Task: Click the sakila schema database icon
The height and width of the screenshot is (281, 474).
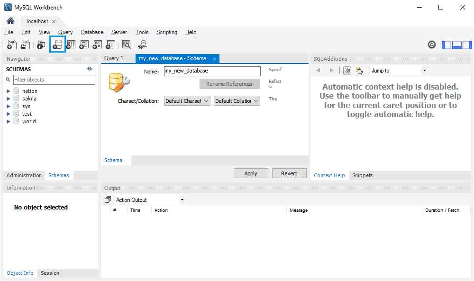Action: (16, 98)
